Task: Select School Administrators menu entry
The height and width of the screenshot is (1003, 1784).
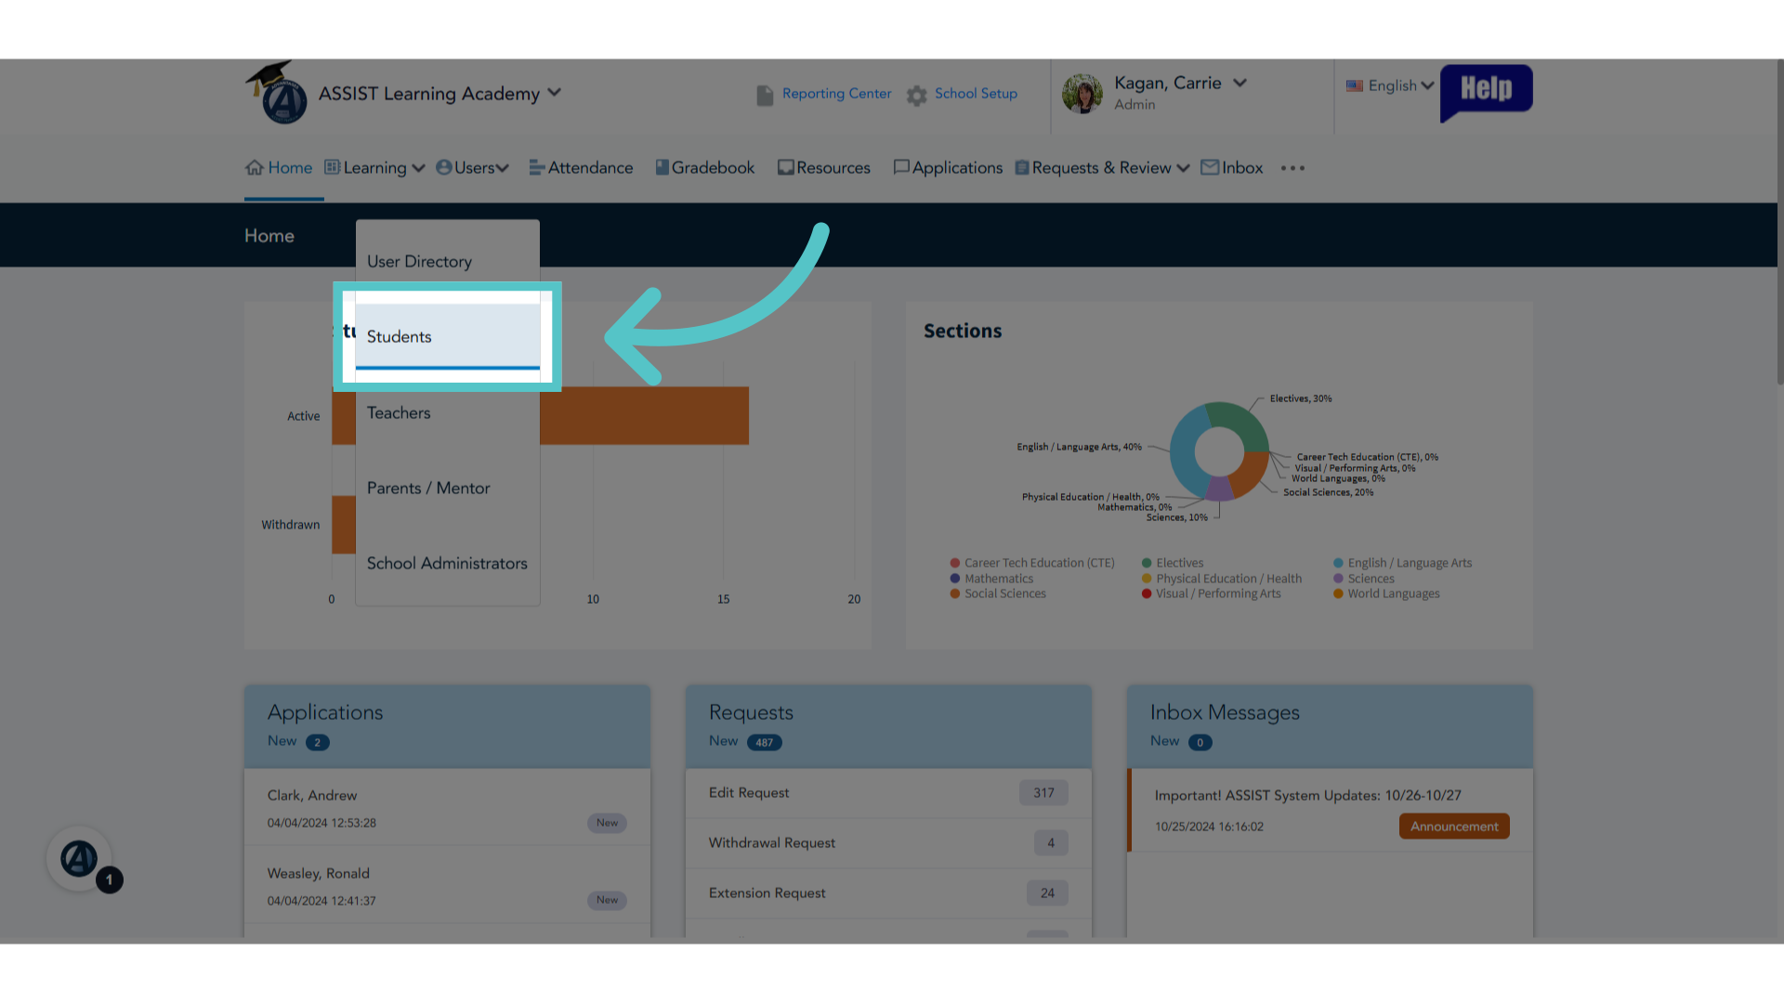Action: (x=448, y=563)
